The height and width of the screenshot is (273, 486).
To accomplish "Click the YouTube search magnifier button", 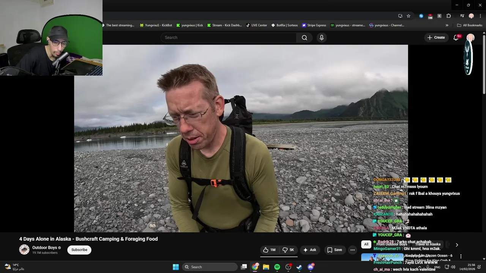I will (x=305, y=38).
